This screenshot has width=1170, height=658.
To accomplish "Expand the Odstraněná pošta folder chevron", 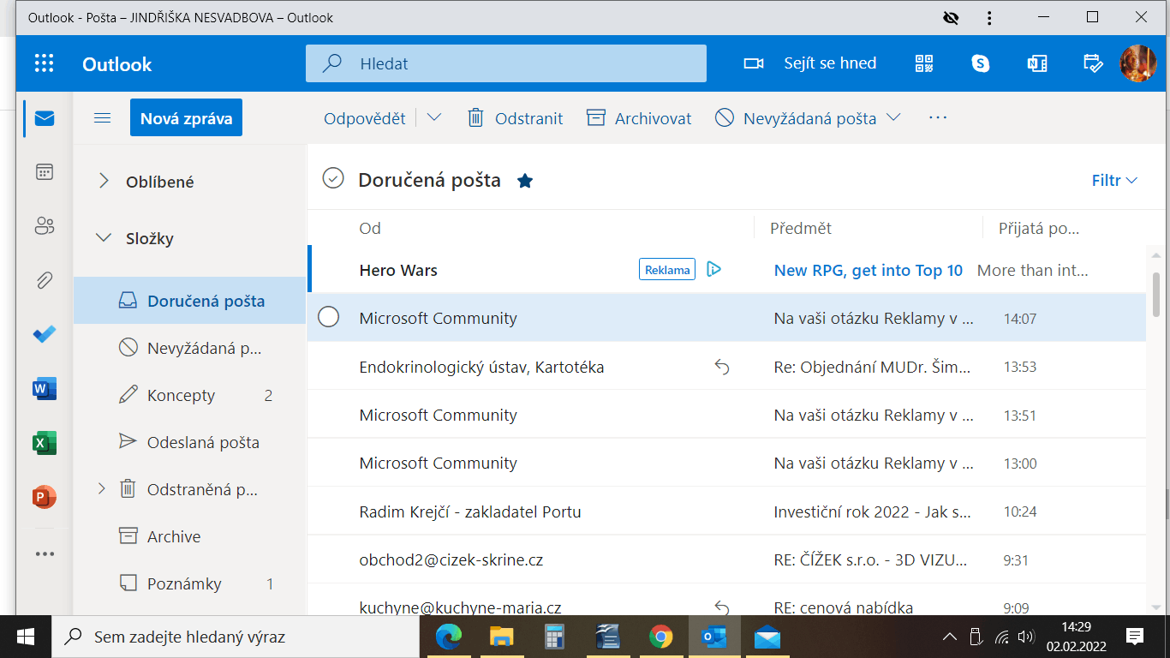I will 101,488.
